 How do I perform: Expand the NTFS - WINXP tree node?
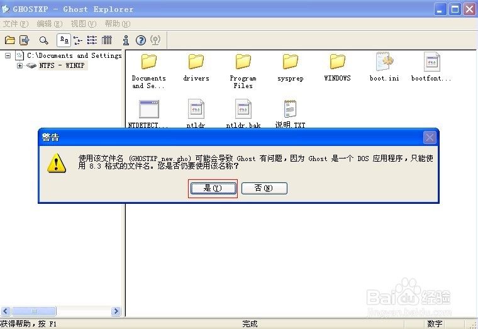pos(20,65)
